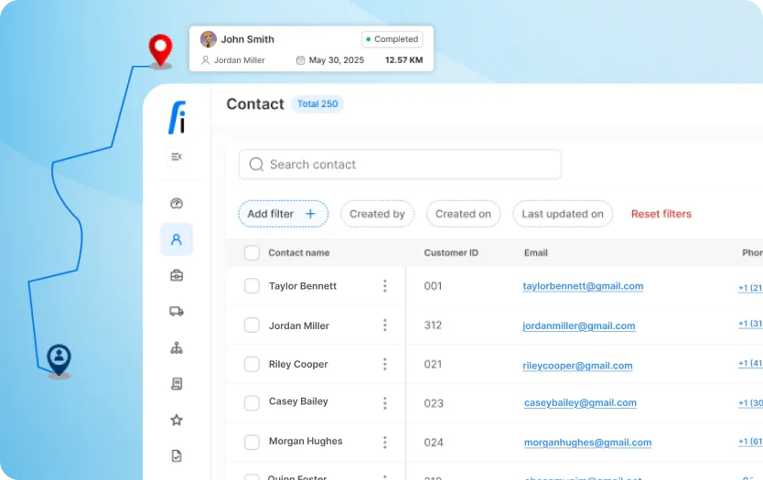
Task: Click Reset filters
Action: tap(661, 214)
